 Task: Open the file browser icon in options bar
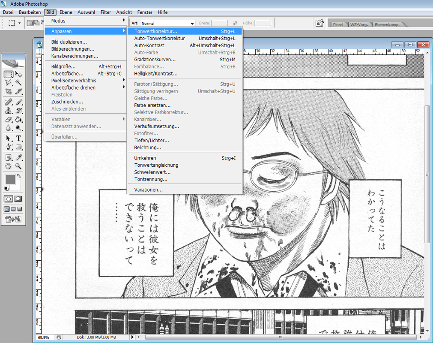(320, 23)
